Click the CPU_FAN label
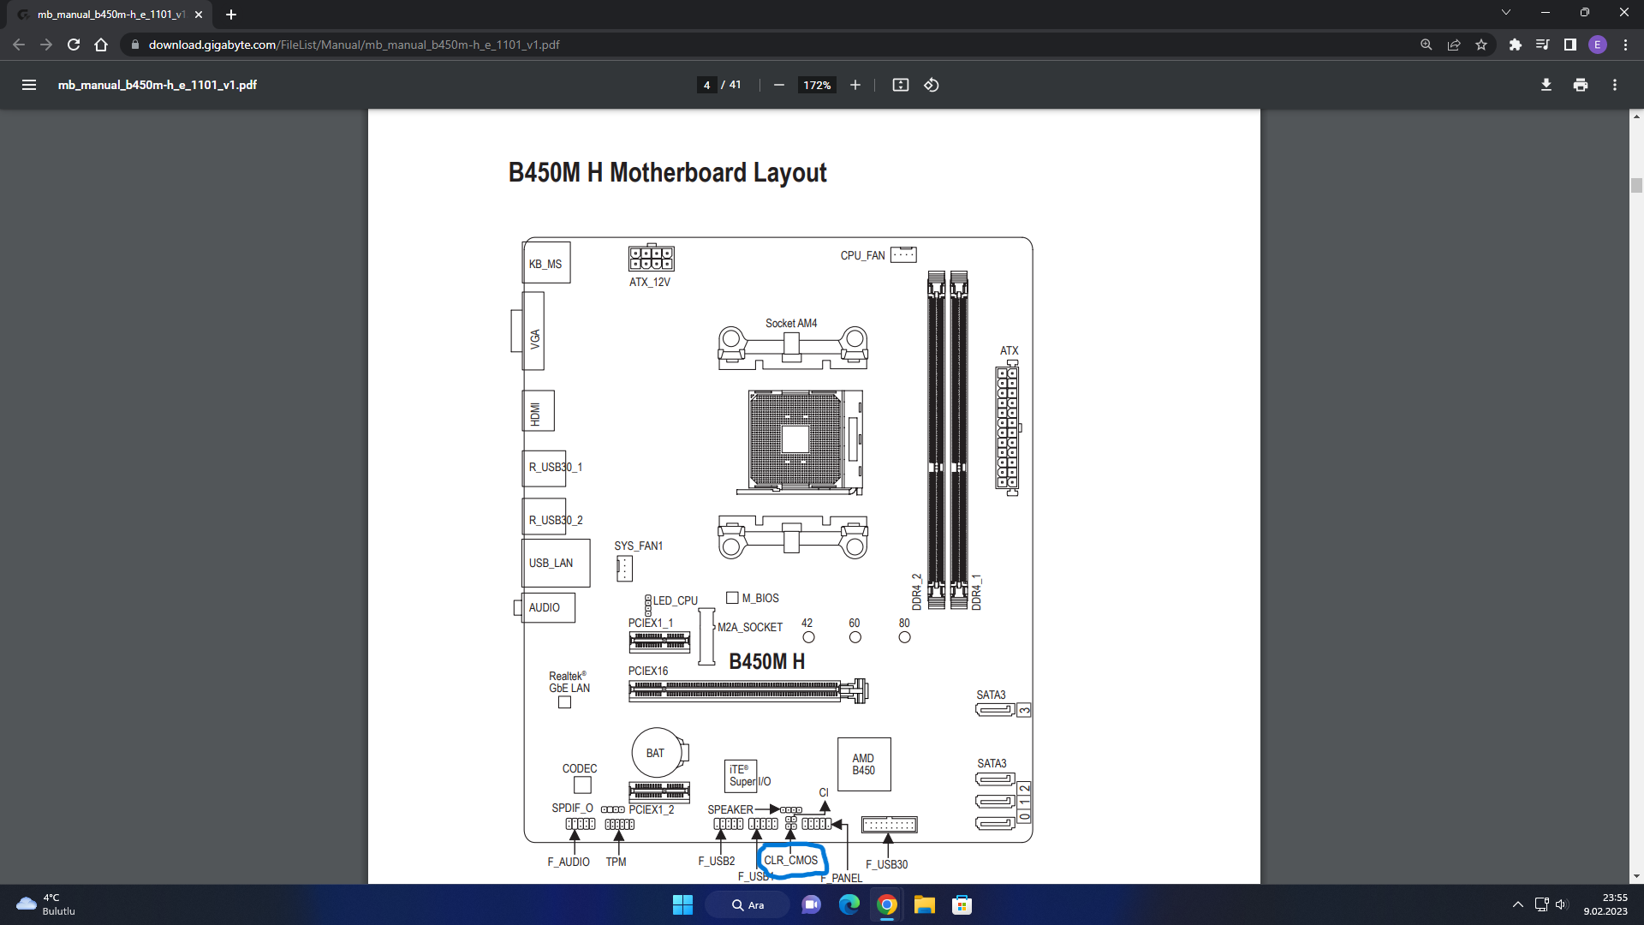Image resolution: width=1644 pixels, height=925 pixels. (x=862, y=255)
